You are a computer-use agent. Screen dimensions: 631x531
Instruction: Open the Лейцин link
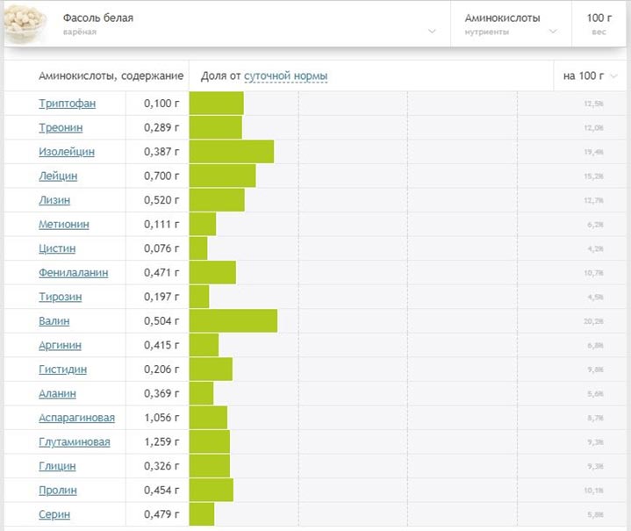(58, 176)
